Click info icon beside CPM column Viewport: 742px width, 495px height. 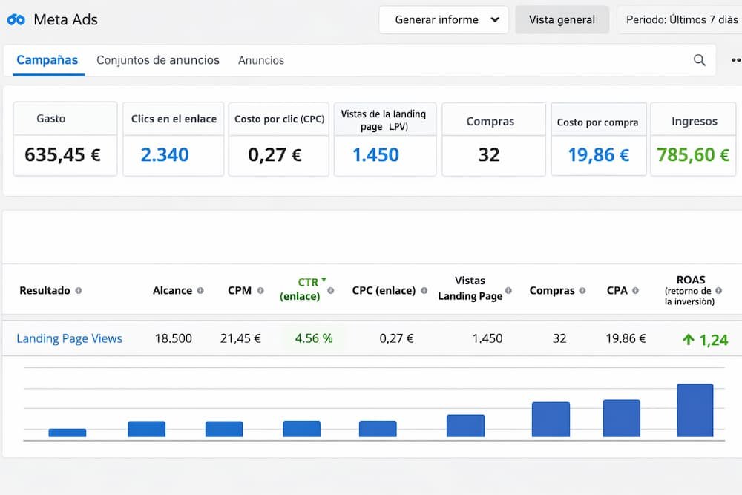click(260, 291)
